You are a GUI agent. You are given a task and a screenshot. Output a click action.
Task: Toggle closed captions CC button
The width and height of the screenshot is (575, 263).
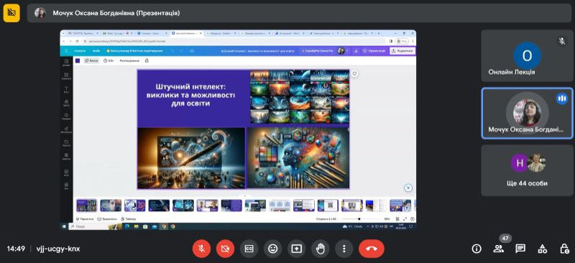tap(249, 249)
